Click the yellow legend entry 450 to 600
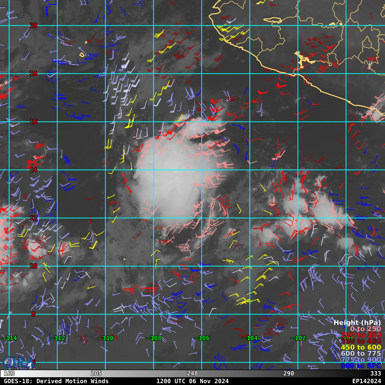 [361, 347]
